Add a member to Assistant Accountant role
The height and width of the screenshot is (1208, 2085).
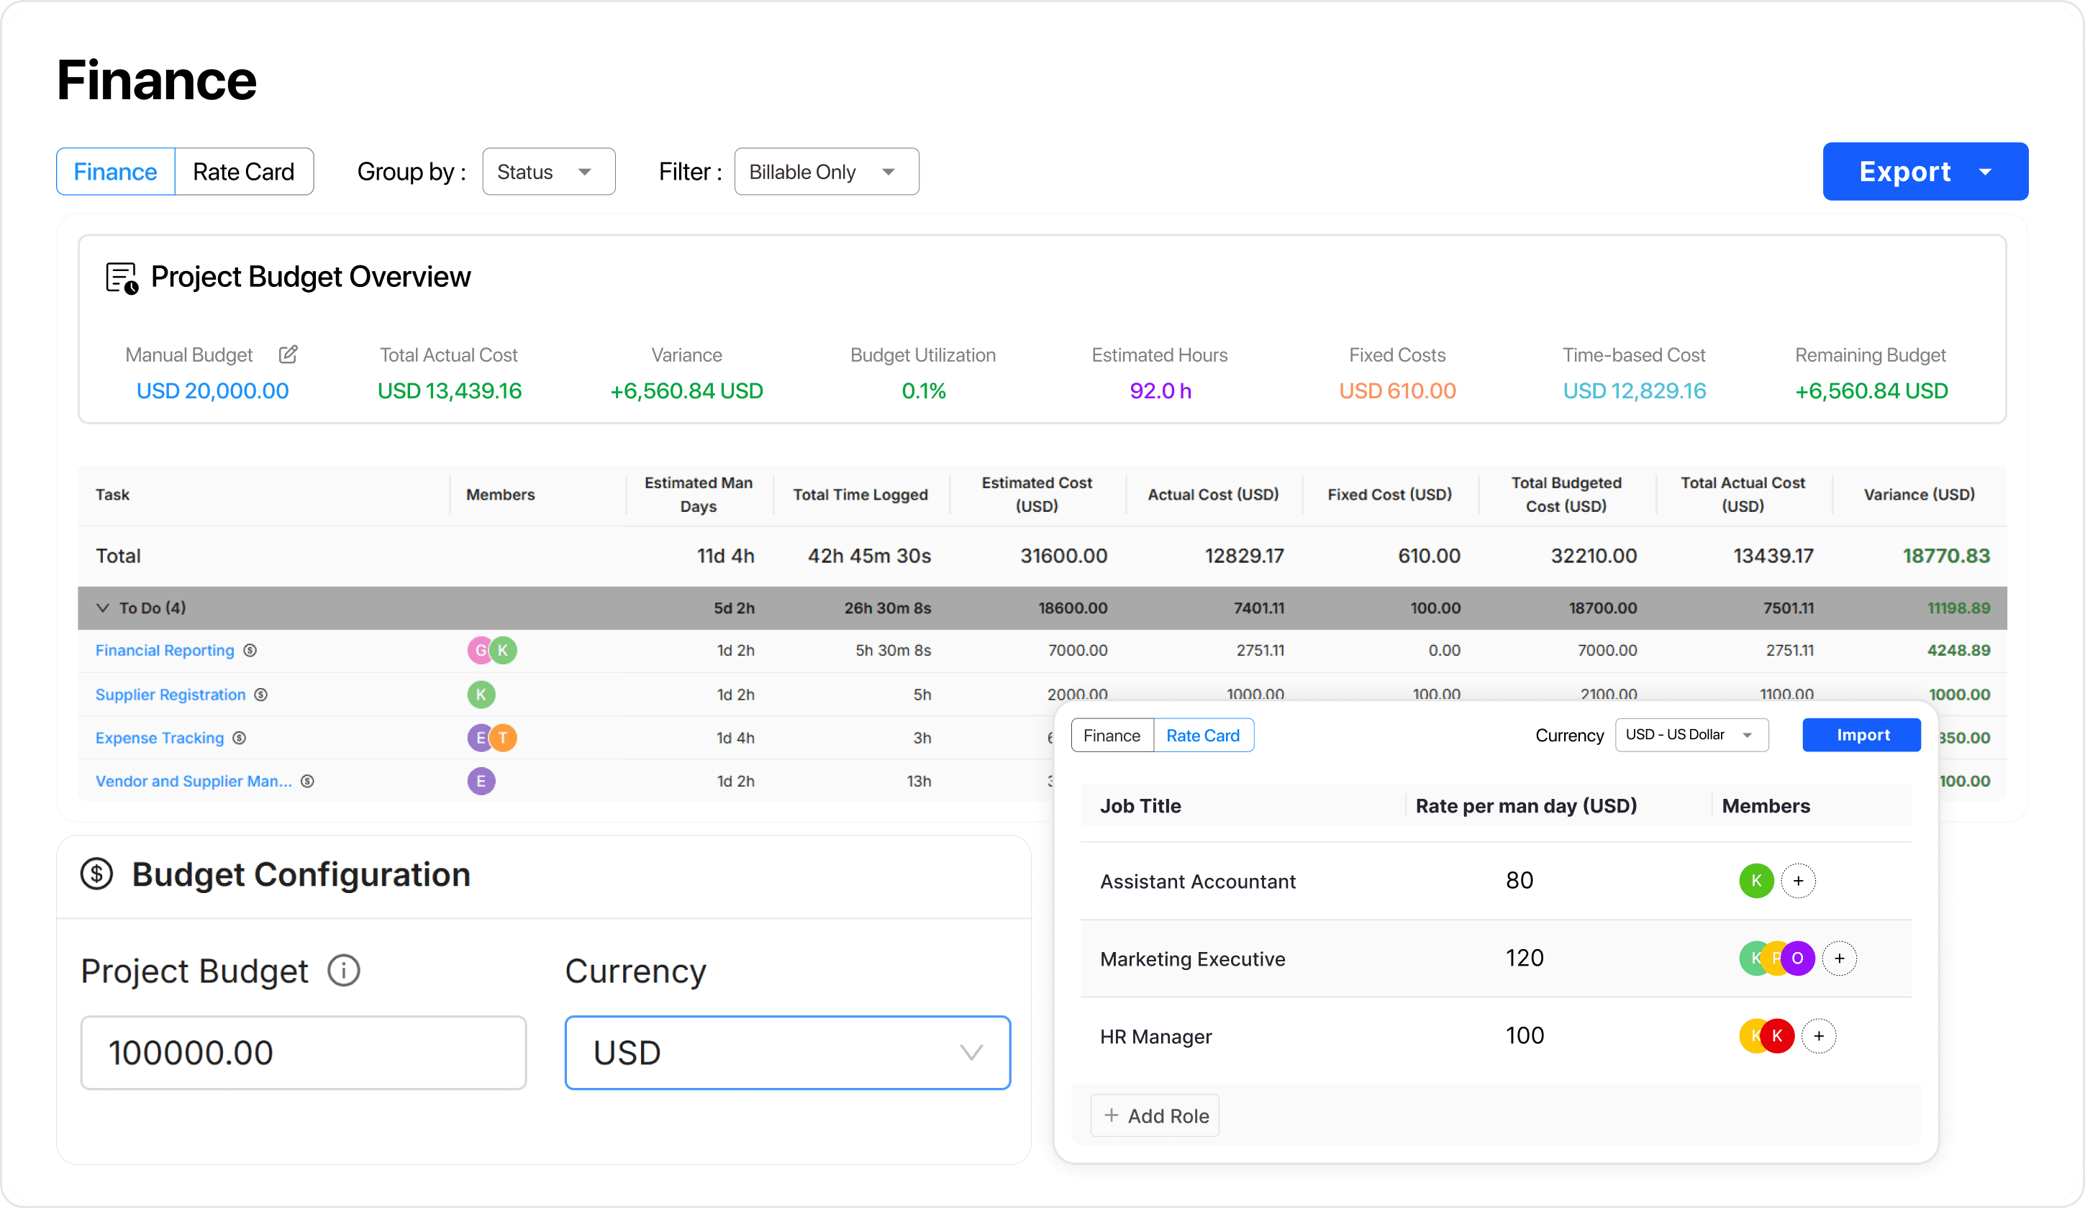1799,881
